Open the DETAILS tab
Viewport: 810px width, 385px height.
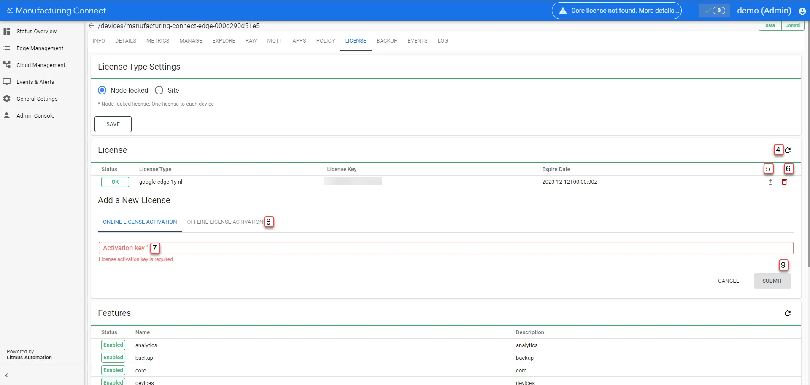(126, 41)
